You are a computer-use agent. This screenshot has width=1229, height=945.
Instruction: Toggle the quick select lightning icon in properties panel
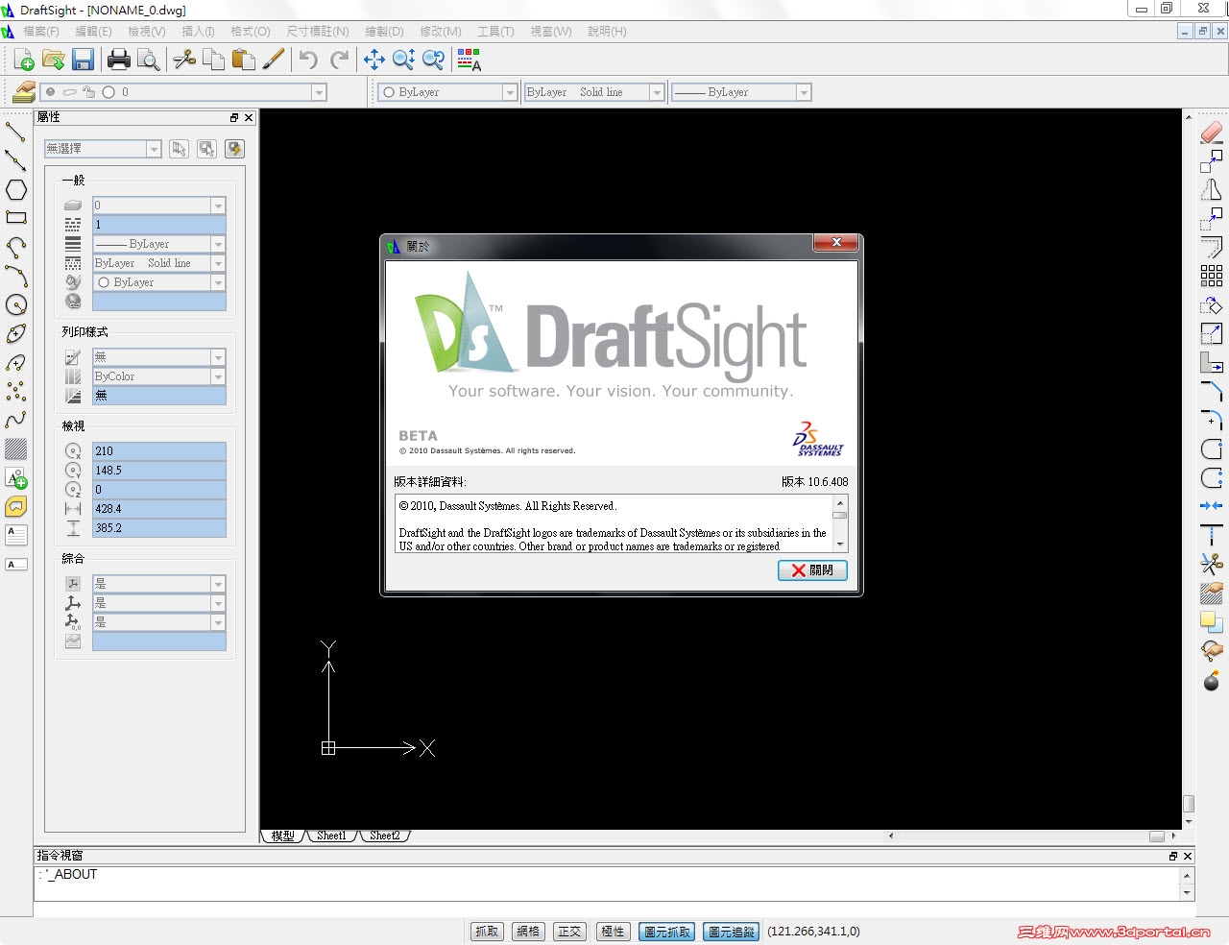click(234, 149)
